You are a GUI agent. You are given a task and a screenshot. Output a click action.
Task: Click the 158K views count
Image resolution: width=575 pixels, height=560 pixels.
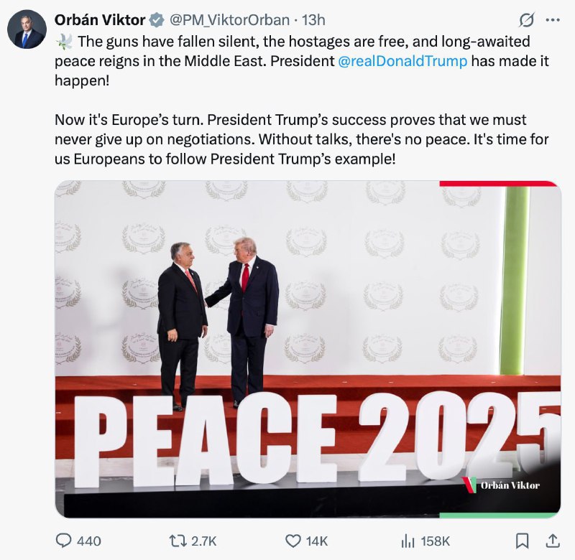coord(436,541)
